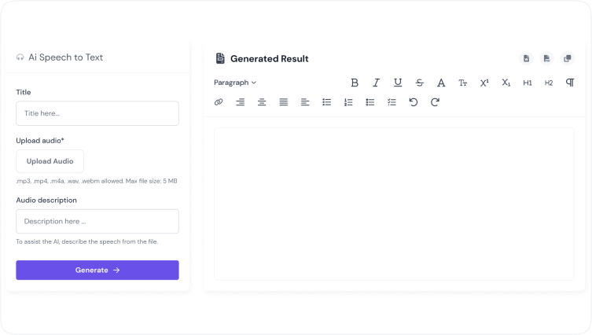Insert a checklist

tap(392, 102)
